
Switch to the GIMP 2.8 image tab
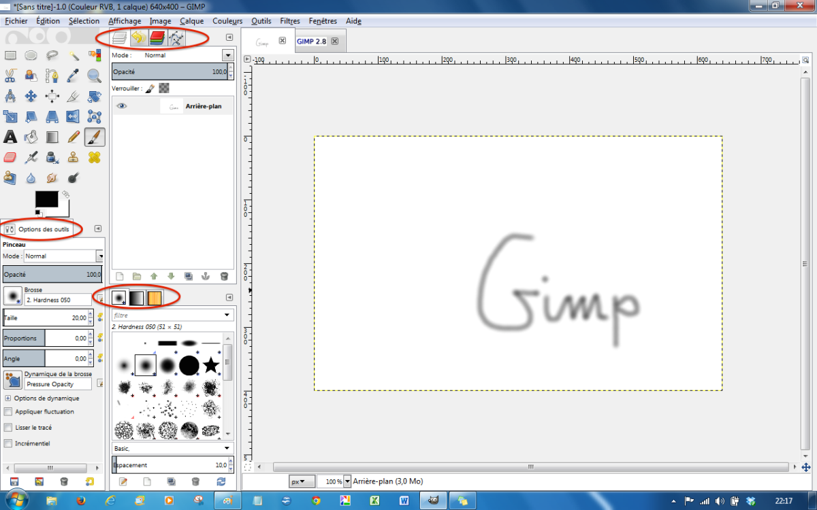click(320, 41)
